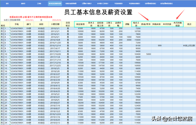Click 员工13's comprehensive salary 19900
This screenshot has height=125, width=196.
tap(136, 63)
